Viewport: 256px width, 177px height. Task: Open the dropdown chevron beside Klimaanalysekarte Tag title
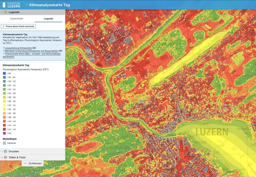click(27, 5)
